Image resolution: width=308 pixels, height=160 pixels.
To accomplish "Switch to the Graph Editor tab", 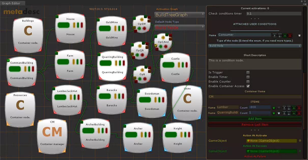I will click(10, 3).
